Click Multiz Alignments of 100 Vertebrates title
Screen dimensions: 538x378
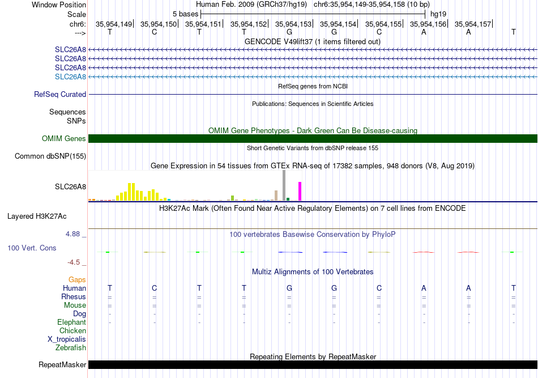(313, 271)
